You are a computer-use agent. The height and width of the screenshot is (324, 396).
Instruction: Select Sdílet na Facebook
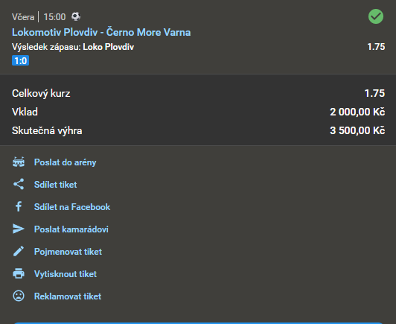pyautogui.click(x=72, y=207)
